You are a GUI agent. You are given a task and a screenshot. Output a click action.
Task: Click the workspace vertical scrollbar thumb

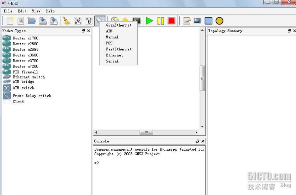pos(202,78)
